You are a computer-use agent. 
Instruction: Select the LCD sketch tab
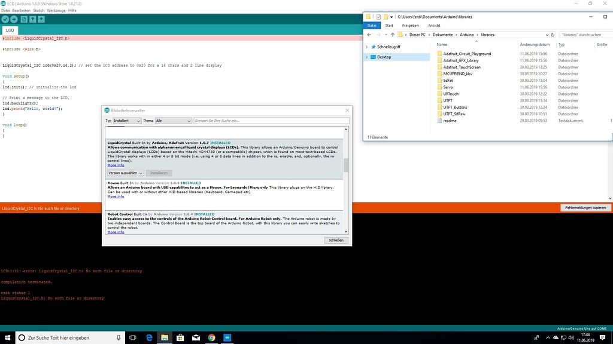tap(10, 30)
